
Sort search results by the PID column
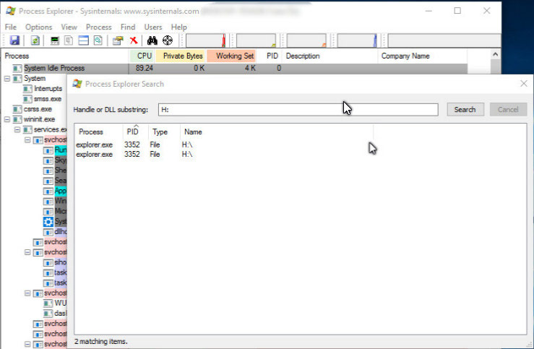point(135,132)
